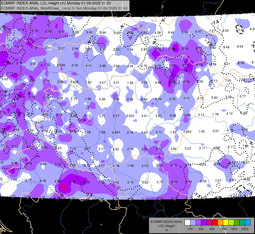Click the wind shear value 4.43
The height and width of the screenshot is (234, 255).
(x=172, y=82)
